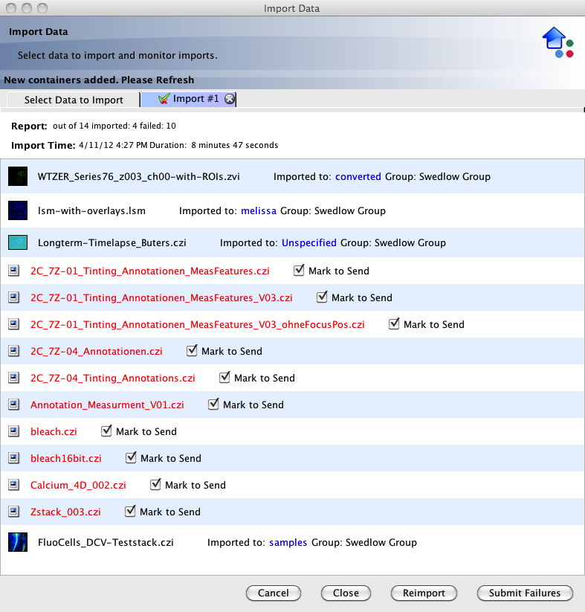Select failed file name Zstack_003.czi

(65, 512)
